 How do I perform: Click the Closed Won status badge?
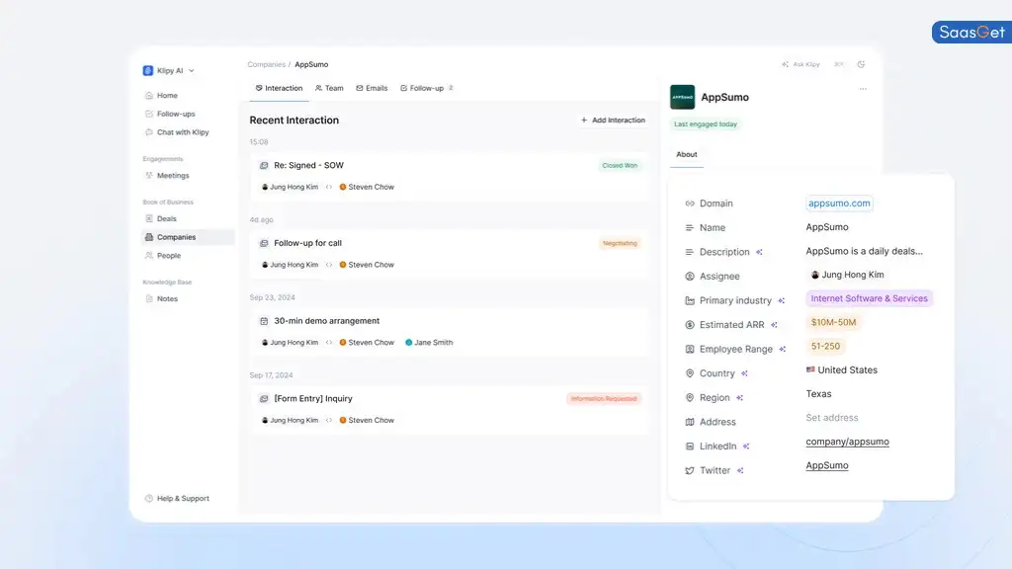[620, 166]
